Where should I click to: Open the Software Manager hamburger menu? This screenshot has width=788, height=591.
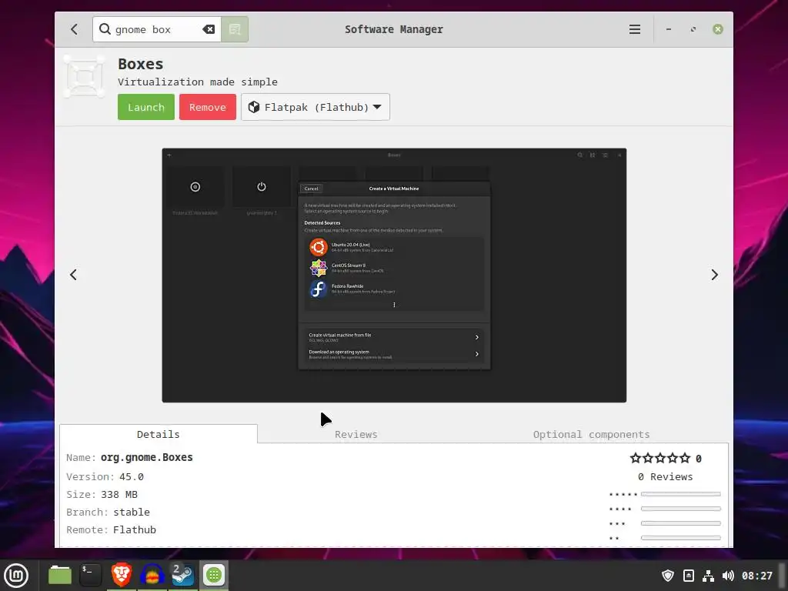point(635,29)
